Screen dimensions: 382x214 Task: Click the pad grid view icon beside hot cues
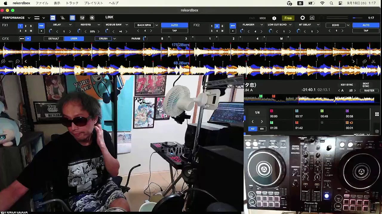tap(377, 114)
